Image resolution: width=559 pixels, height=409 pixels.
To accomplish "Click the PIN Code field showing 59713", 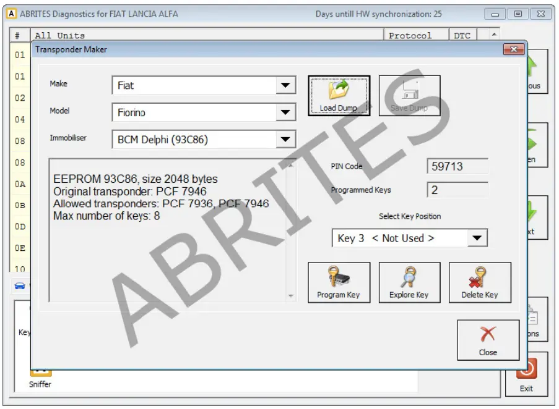I will point(457,166).
